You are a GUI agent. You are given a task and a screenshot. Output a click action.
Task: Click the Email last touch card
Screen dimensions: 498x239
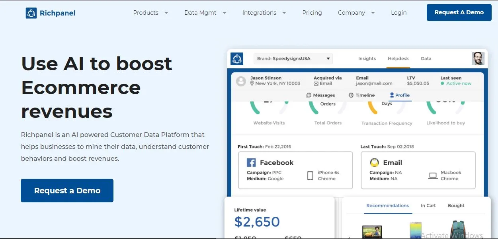[418, 170]
